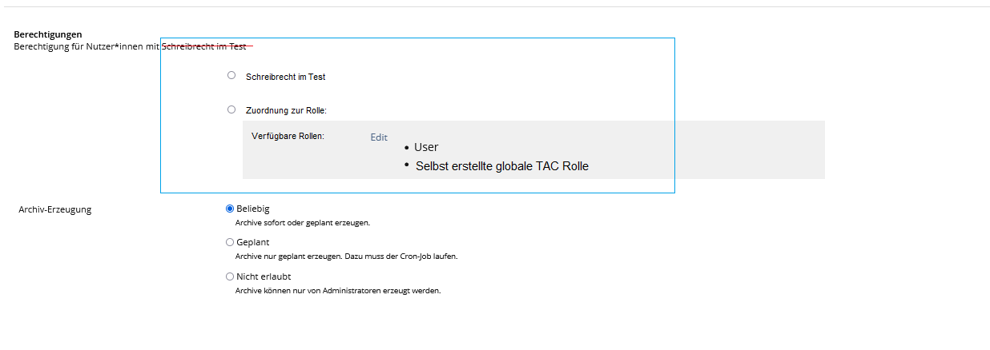The image size is (990, 350).
Task: Click 'Selbst erstellte globale TAC Rolle' entry
Action: point(501,166)
